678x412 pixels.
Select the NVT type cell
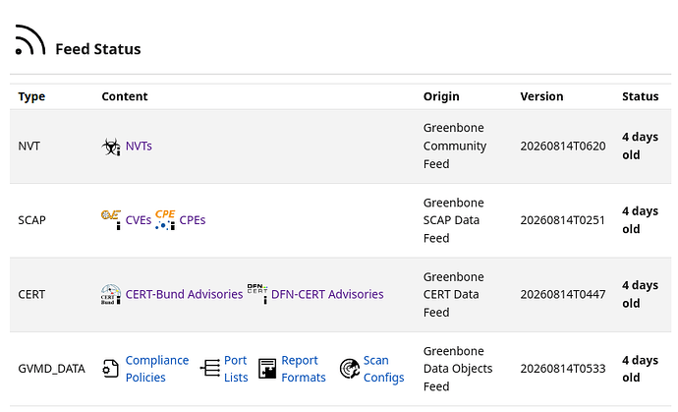(28, 147)
